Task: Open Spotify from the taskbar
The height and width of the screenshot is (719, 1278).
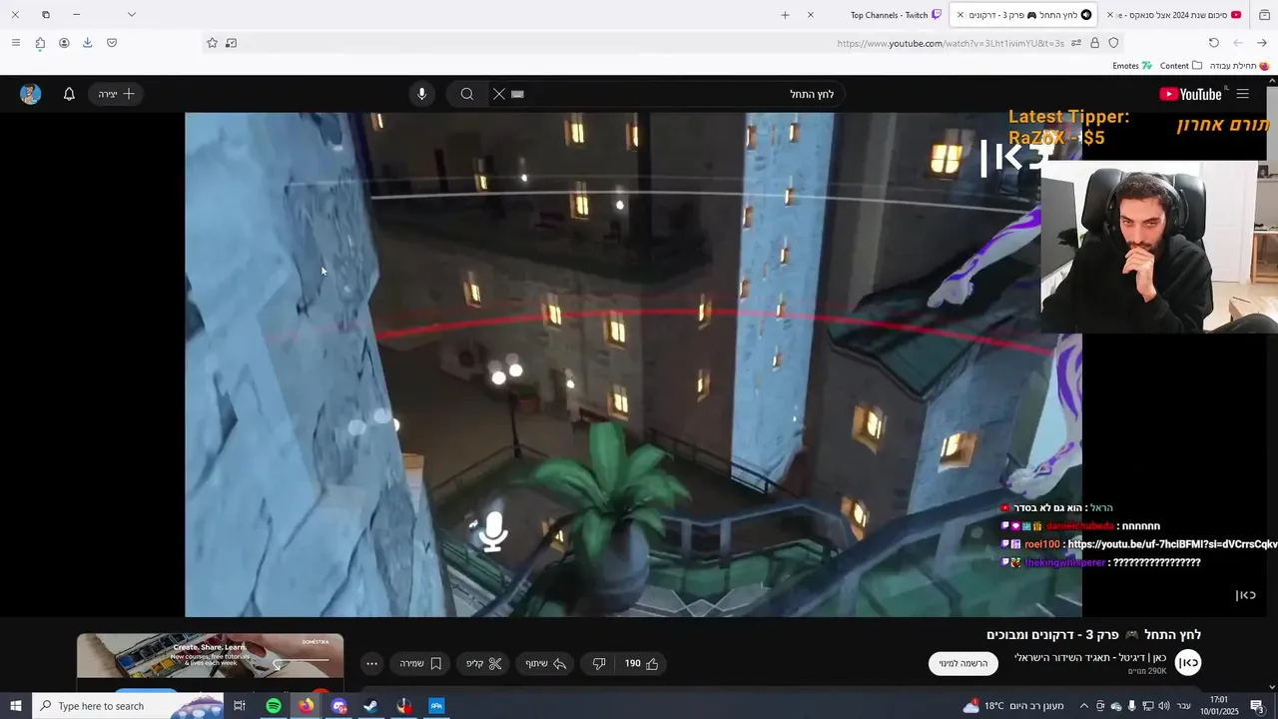Action: coord(274,706)
